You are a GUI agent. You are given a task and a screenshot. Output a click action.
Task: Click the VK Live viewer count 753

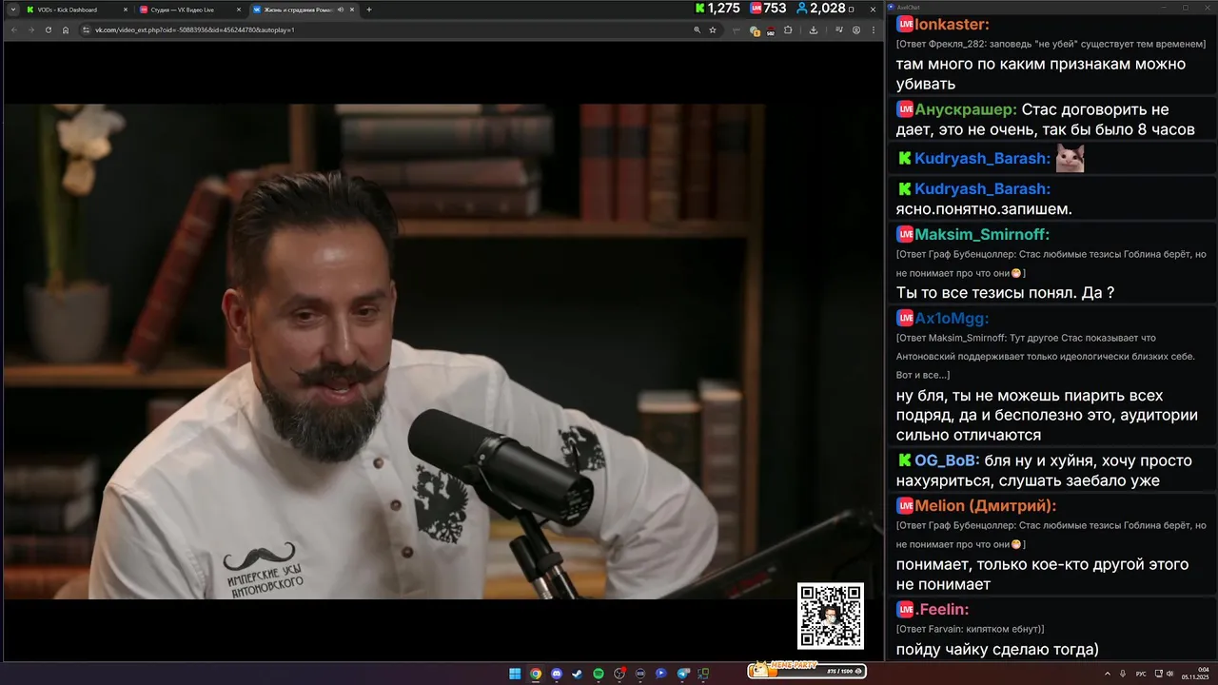(769, 9)
